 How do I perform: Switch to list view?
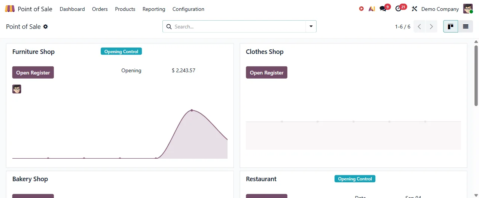(466, 27)
